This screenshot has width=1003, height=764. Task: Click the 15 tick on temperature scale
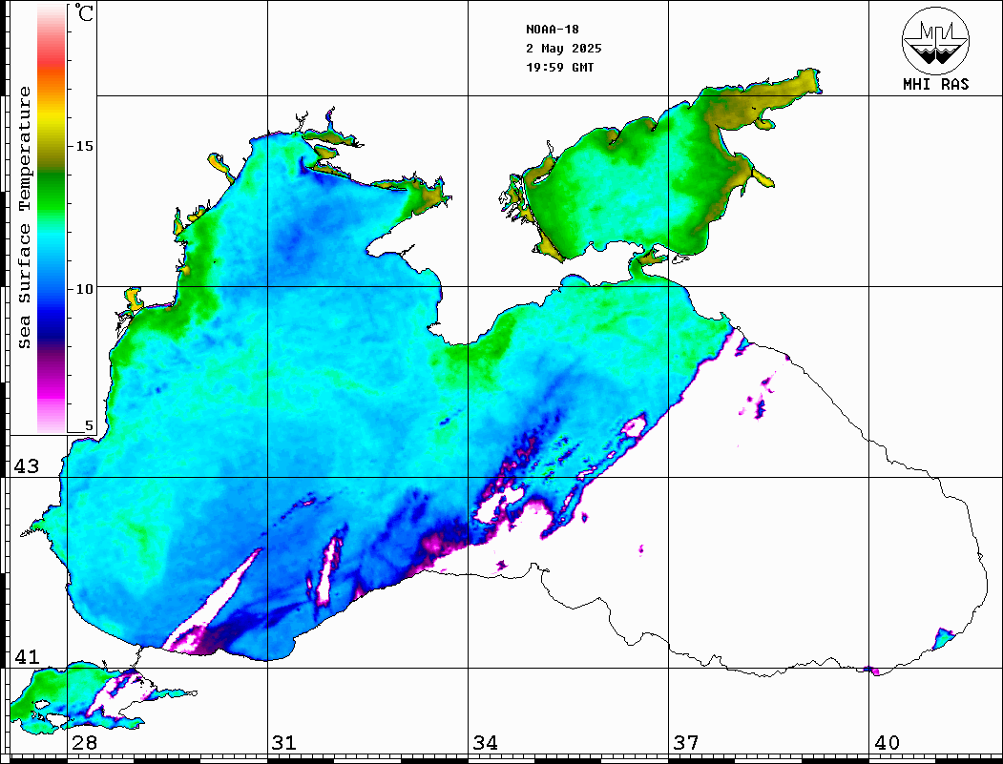(x=84, y=146)
